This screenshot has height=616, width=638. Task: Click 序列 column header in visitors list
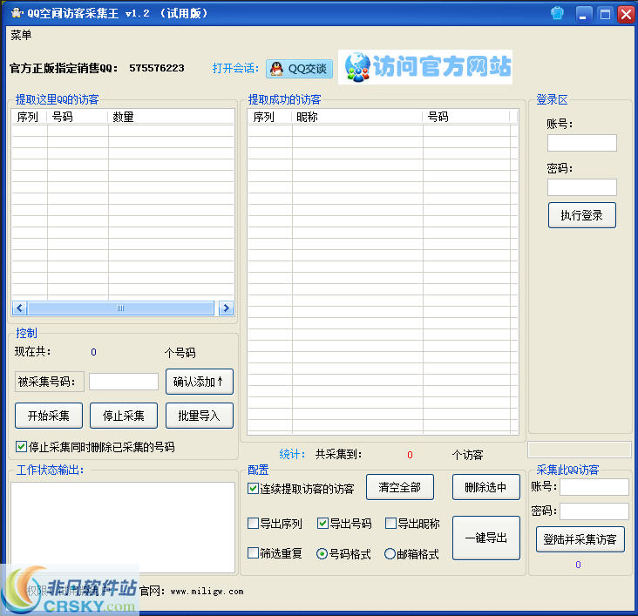coord(269,117)
